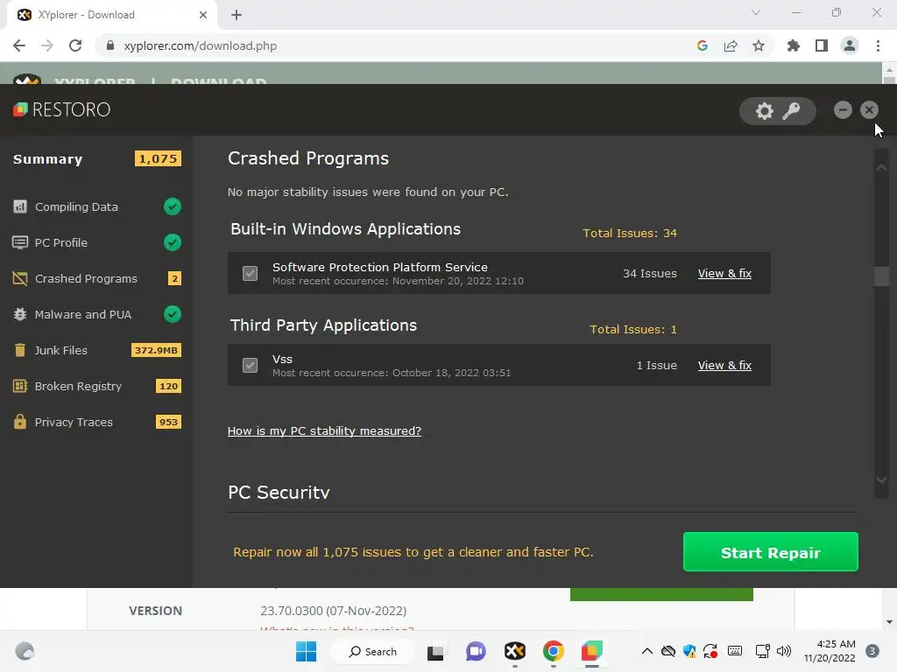The height and width of the screenshot is (672, 897).
Task: Open How is my PC stability measured link
Action: click(324, 430)
